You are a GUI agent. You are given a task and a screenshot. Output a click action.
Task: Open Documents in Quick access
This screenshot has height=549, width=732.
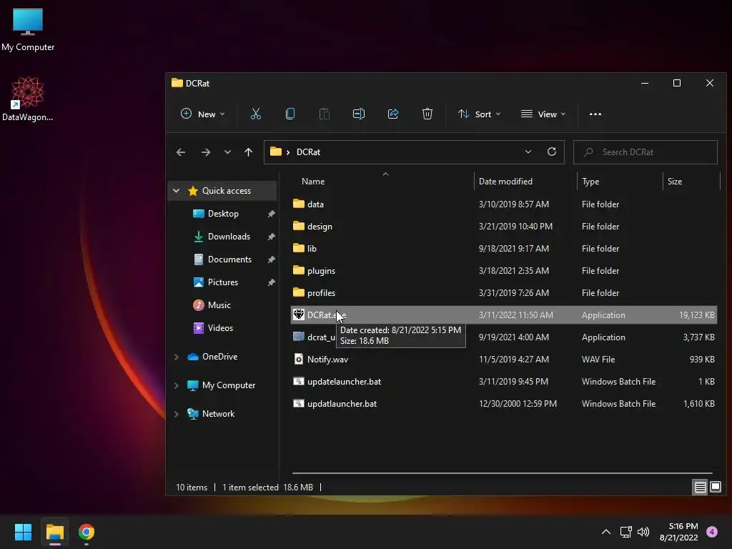tap(229, 259)
